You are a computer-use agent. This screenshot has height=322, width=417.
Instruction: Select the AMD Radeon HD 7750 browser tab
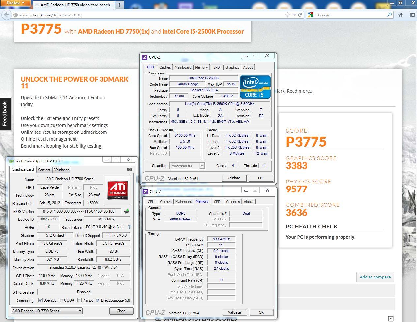tap(74, 5)
